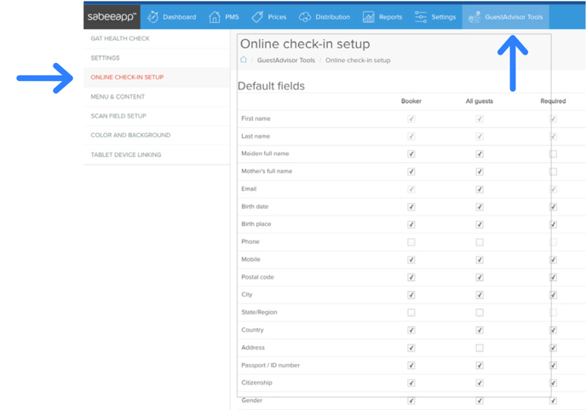The height and width of the screenshot is (410, 586).
Task: Uncheck Booker checkbox for Maiden full name
Action: (x=411, y=154)
